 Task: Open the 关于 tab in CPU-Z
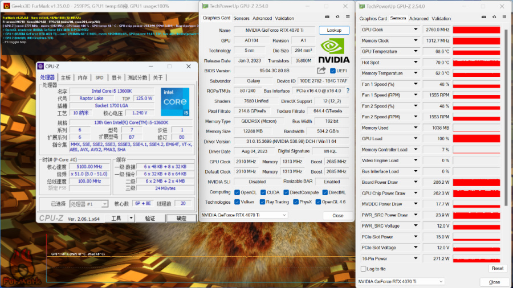coord(158,77)
